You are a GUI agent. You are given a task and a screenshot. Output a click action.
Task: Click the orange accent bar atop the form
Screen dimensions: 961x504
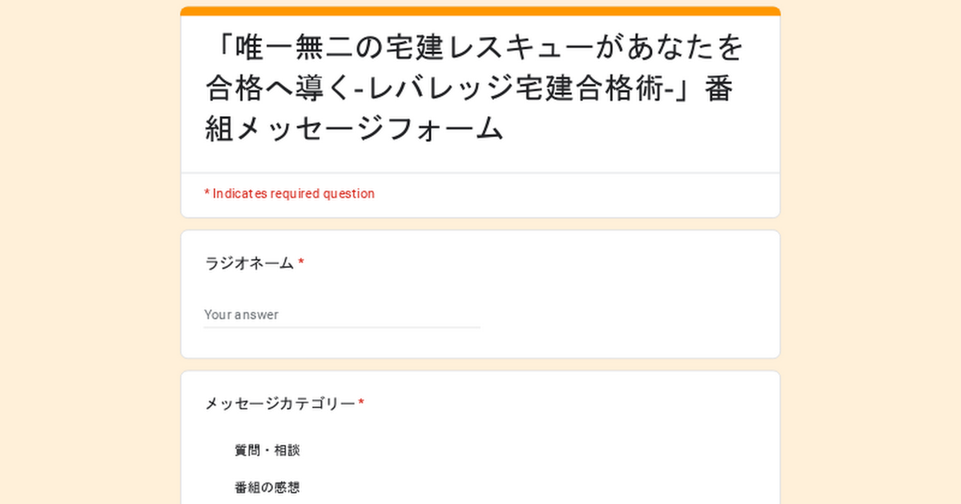click(x=480, y=11)
